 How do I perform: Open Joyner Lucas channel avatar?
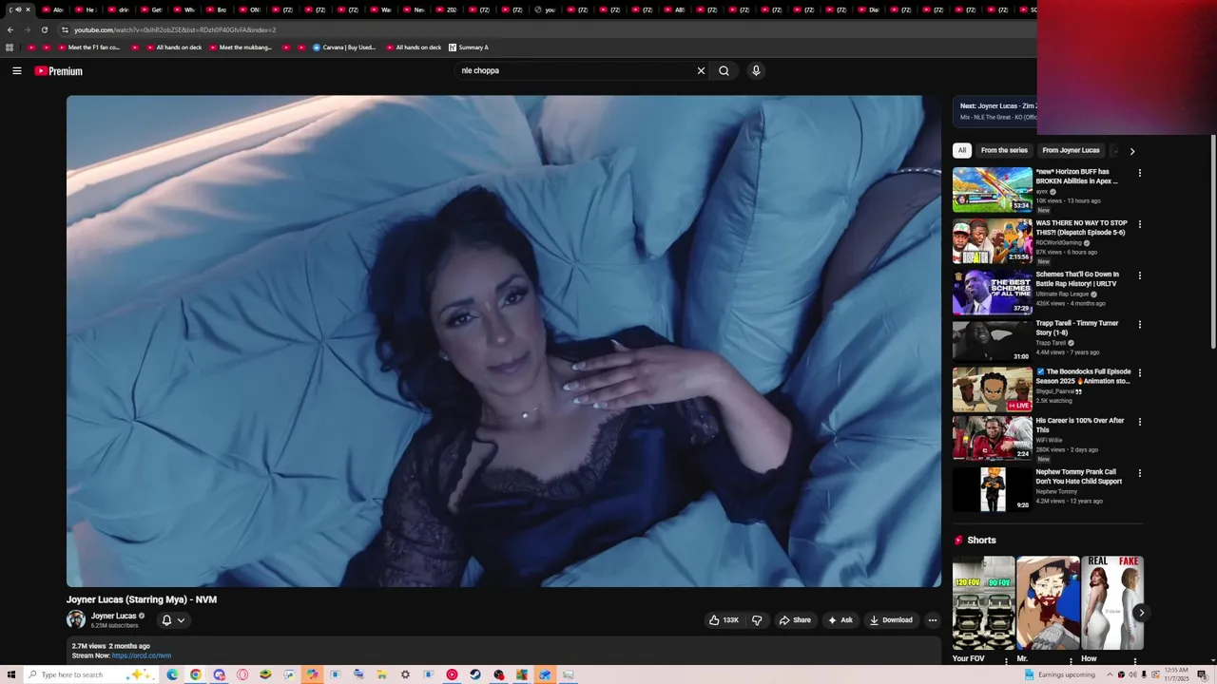(x=76, y=619)
